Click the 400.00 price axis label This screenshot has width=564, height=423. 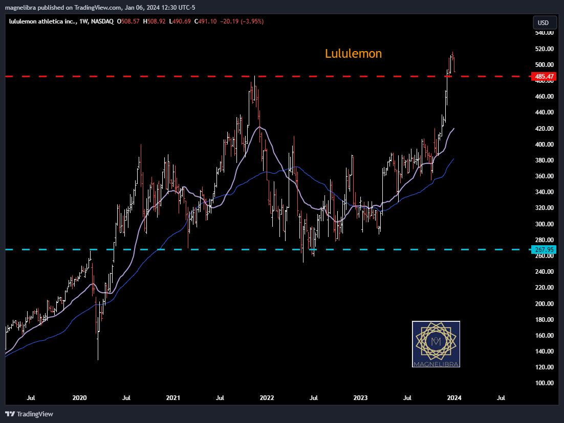tap(545, 145)
